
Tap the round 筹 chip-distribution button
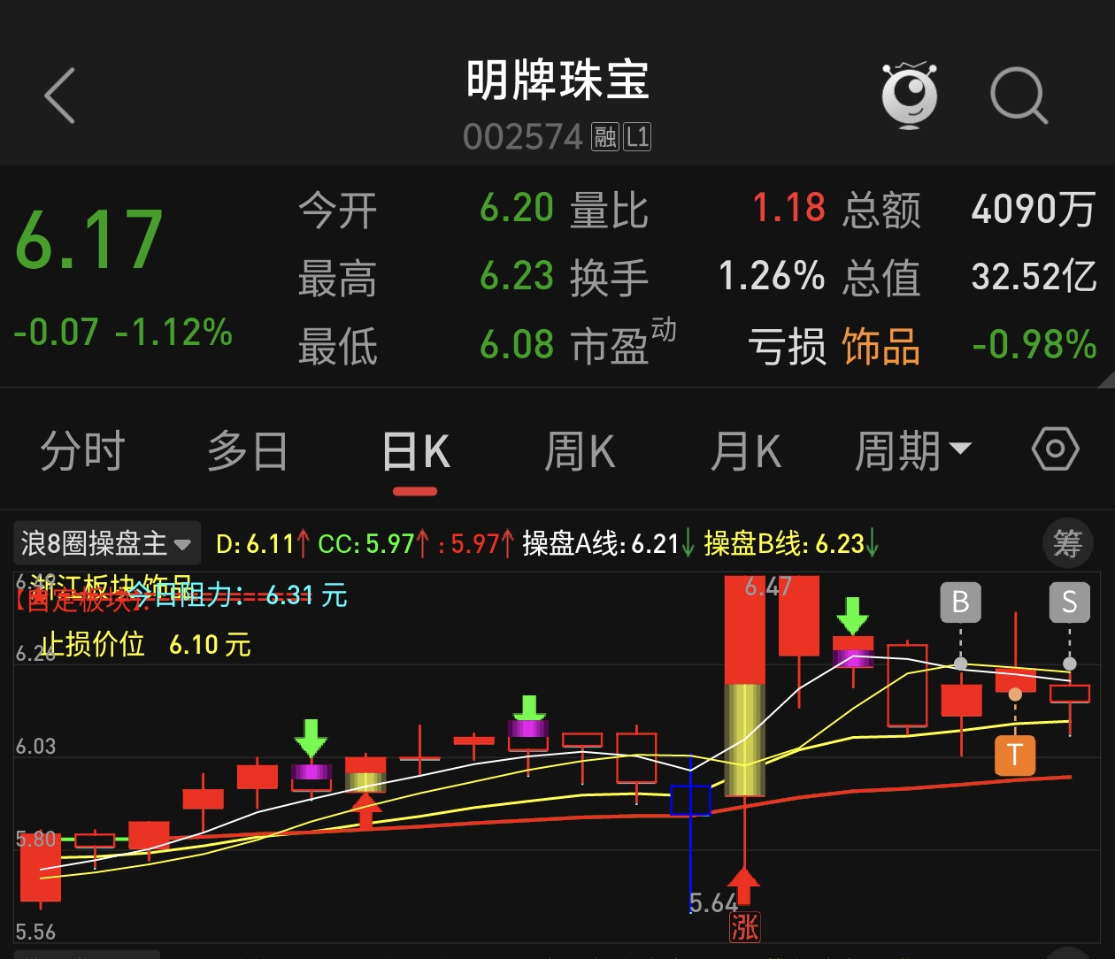(x=1067, y=543)
